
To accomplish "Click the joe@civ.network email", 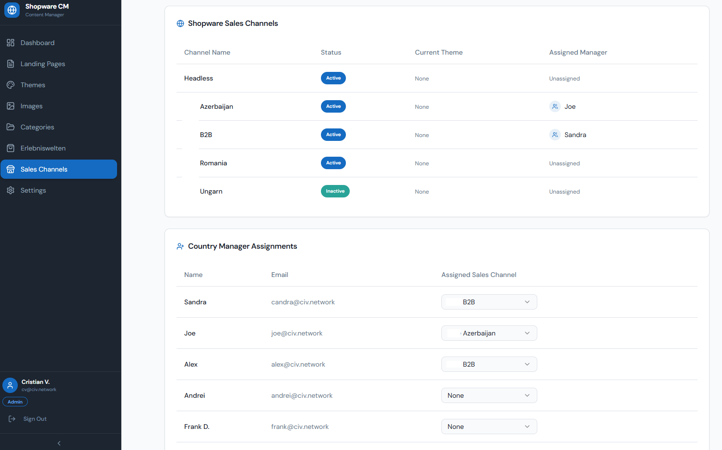I will 297,333.
